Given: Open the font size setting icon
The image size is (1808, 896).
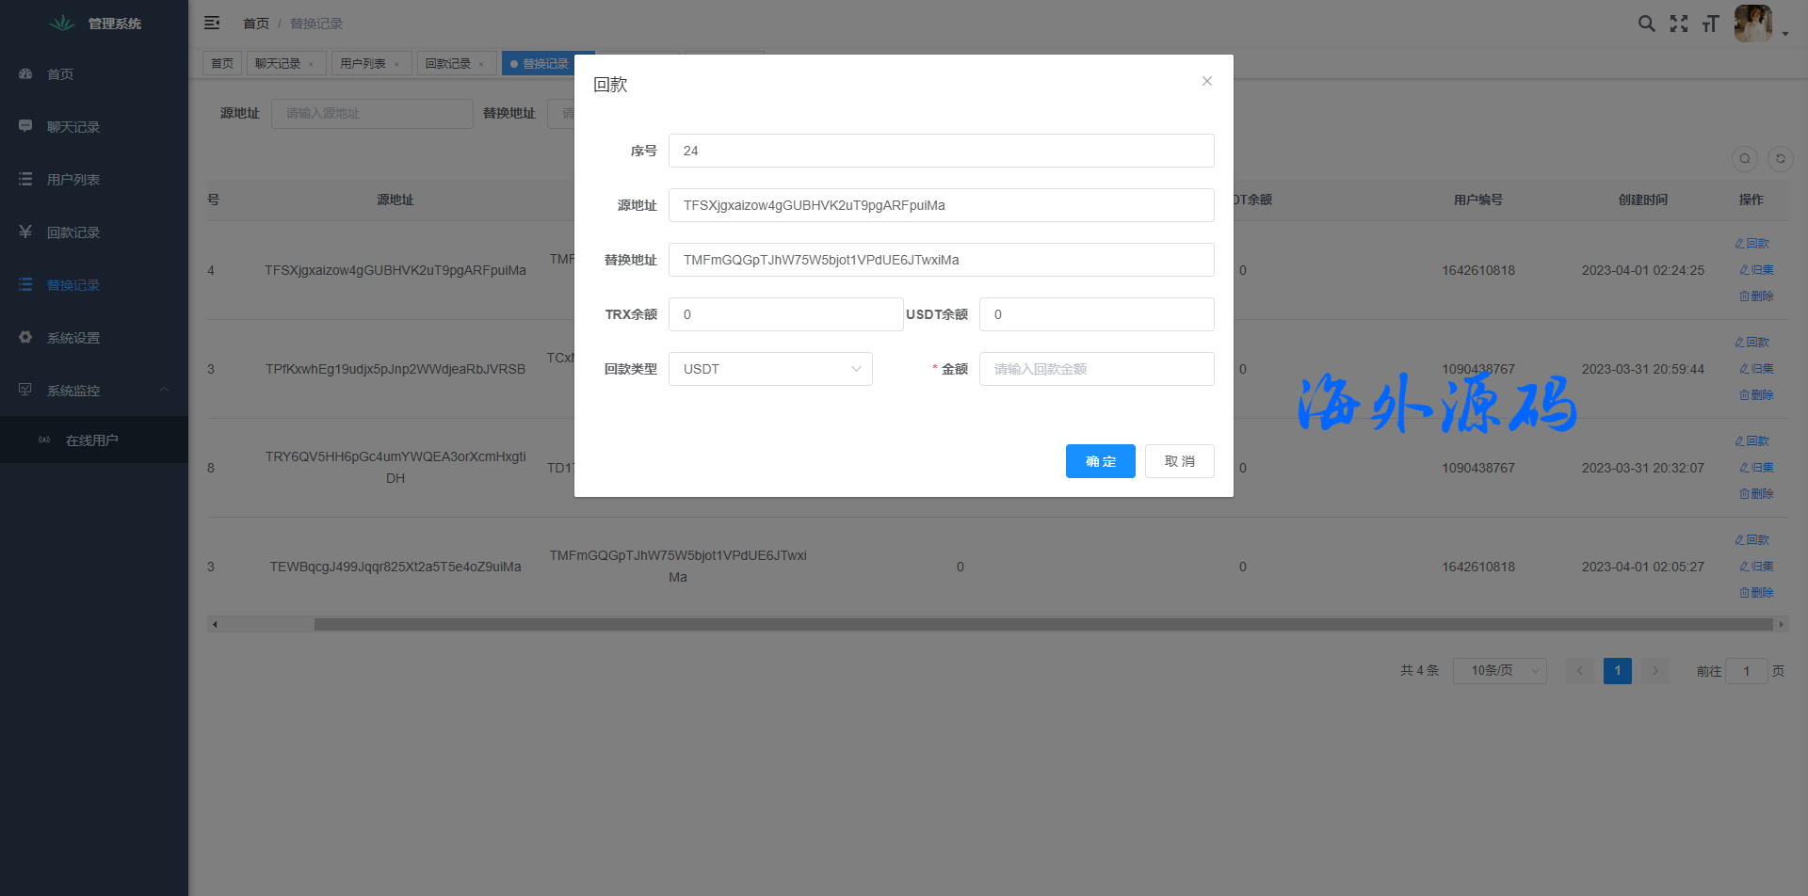Looking at the screenshot, I should point(1711,24).
